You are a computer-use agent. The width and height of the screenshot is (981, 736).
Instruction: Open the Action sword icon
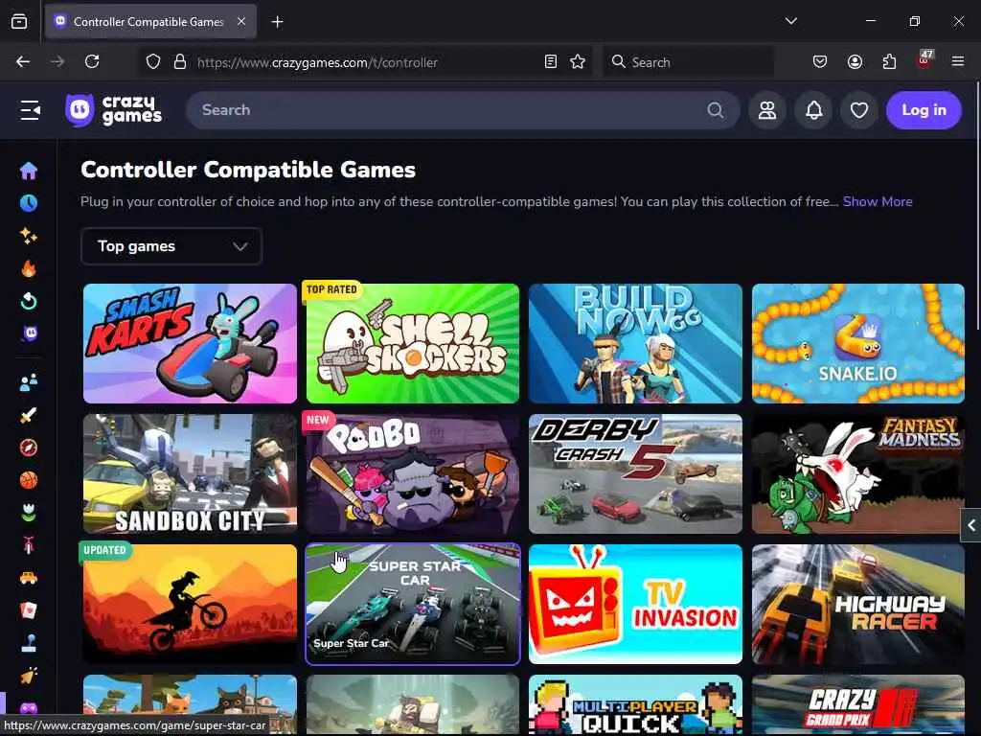pyautogui.click(x=28, y=415)
